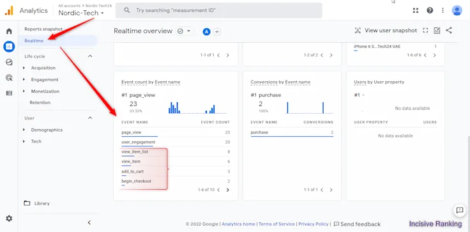The height and width of the screenshot is (232, 470).
Task: Open the Privacy Policy link
Action: [314, 224]
